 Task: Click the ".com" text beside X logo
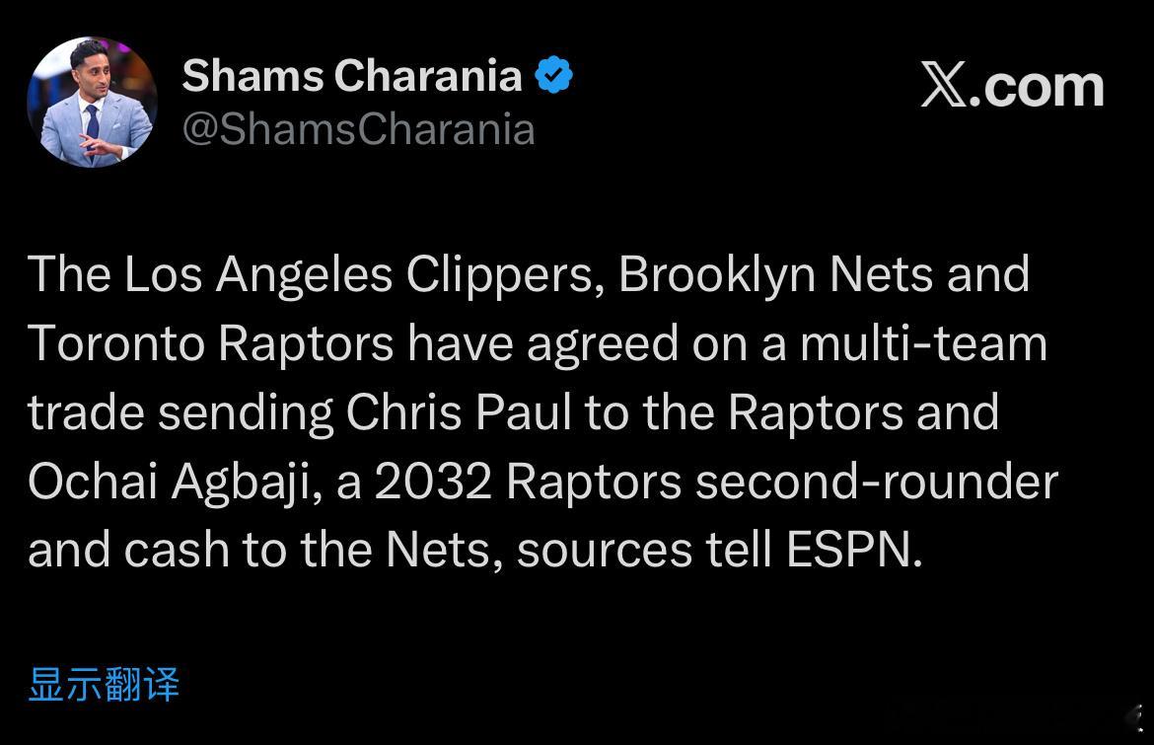click(1039, 86)
